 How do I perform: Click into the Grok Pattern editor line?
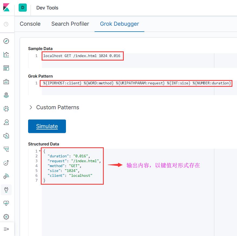pos(137,83)
